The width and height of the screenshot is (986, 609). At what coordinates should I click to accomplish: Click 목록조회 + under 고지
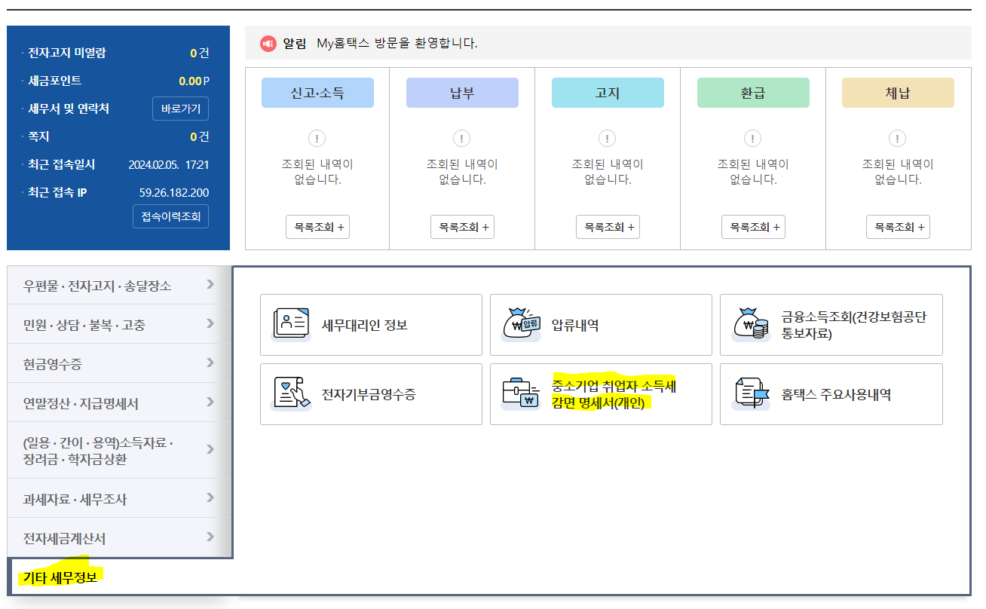[x=608, y=227]
